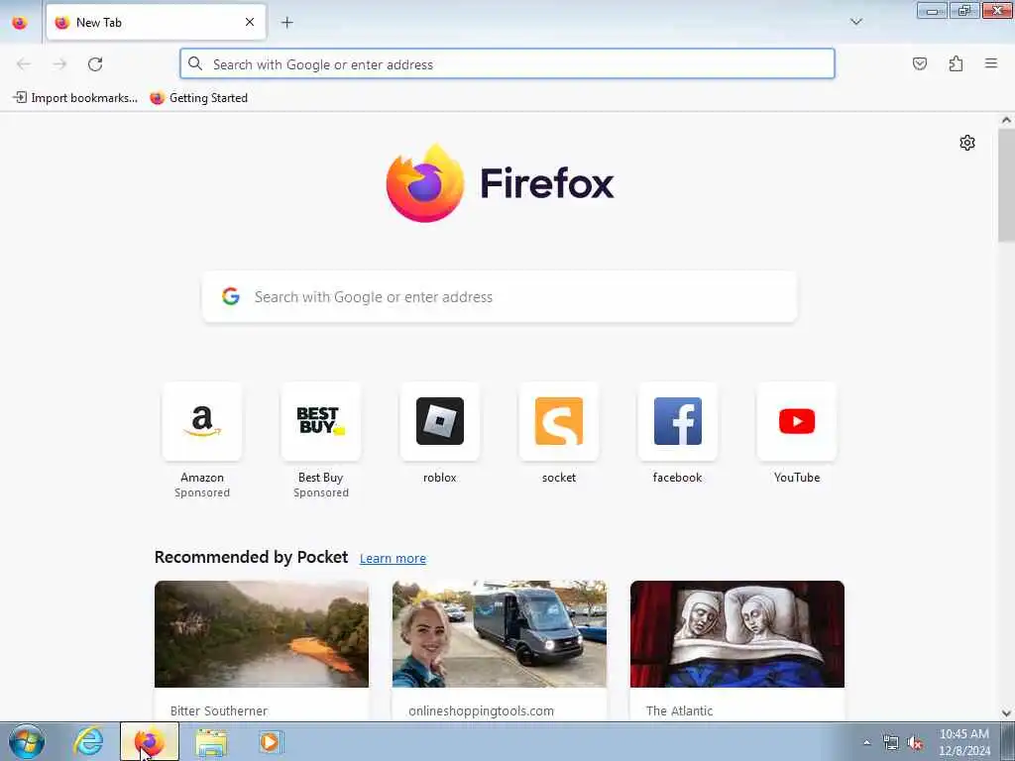Image resolution: width=1015 pixels, height=761 pixels.
Task: Click the page scrollbar down arrow
Action: 1006,712
